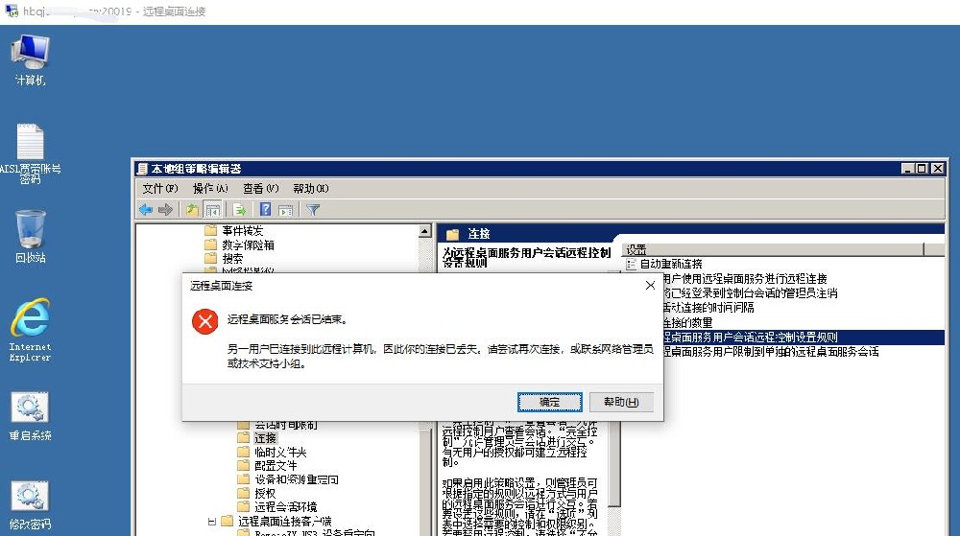
Task: Open the 重启系统 desktop shortcut
Action: [x=30, y=416]
